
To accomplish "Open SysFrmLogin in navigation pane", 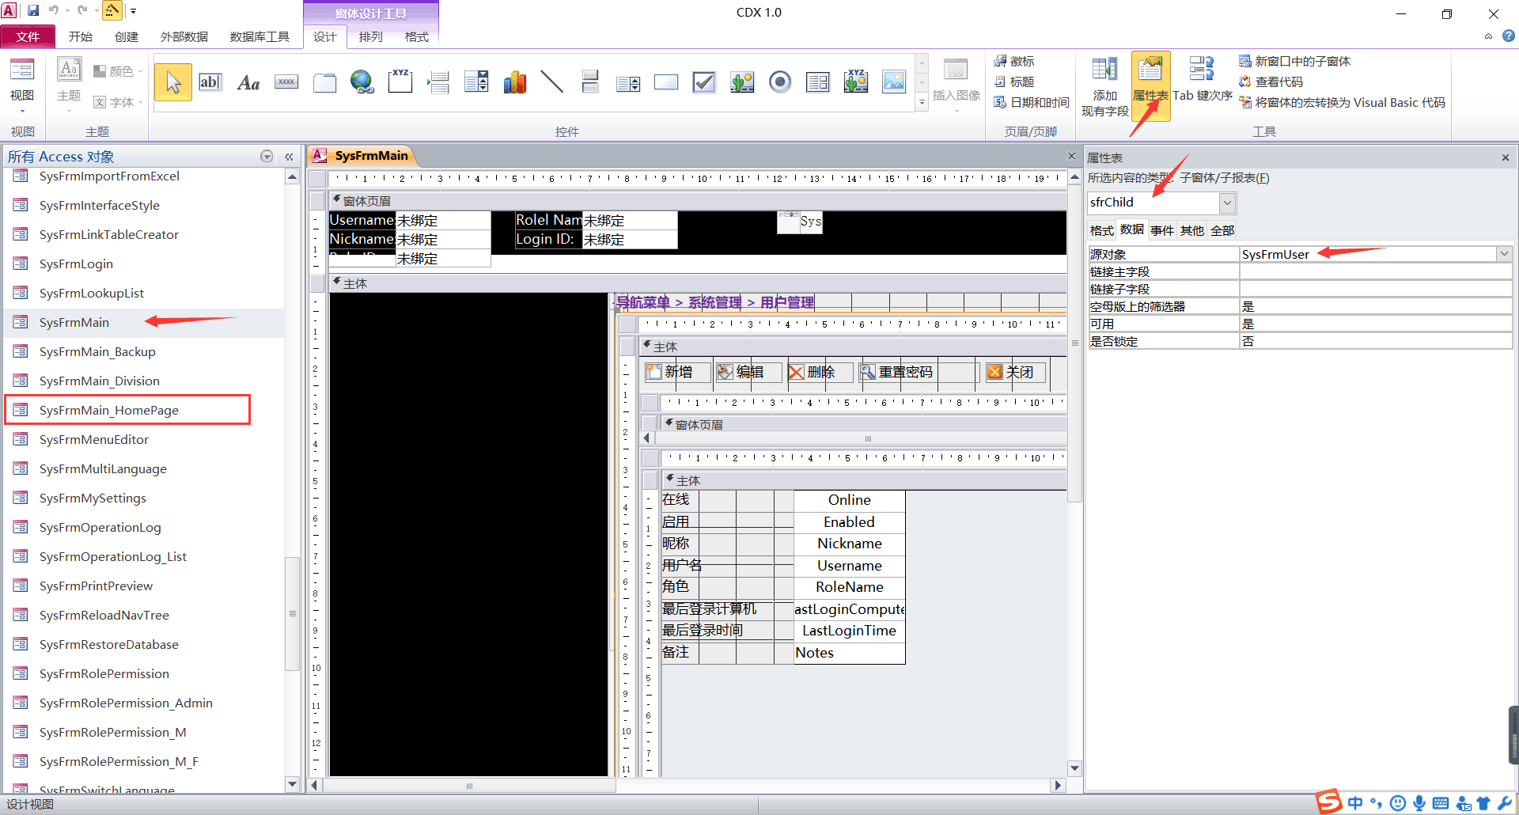I will [76, 263].
